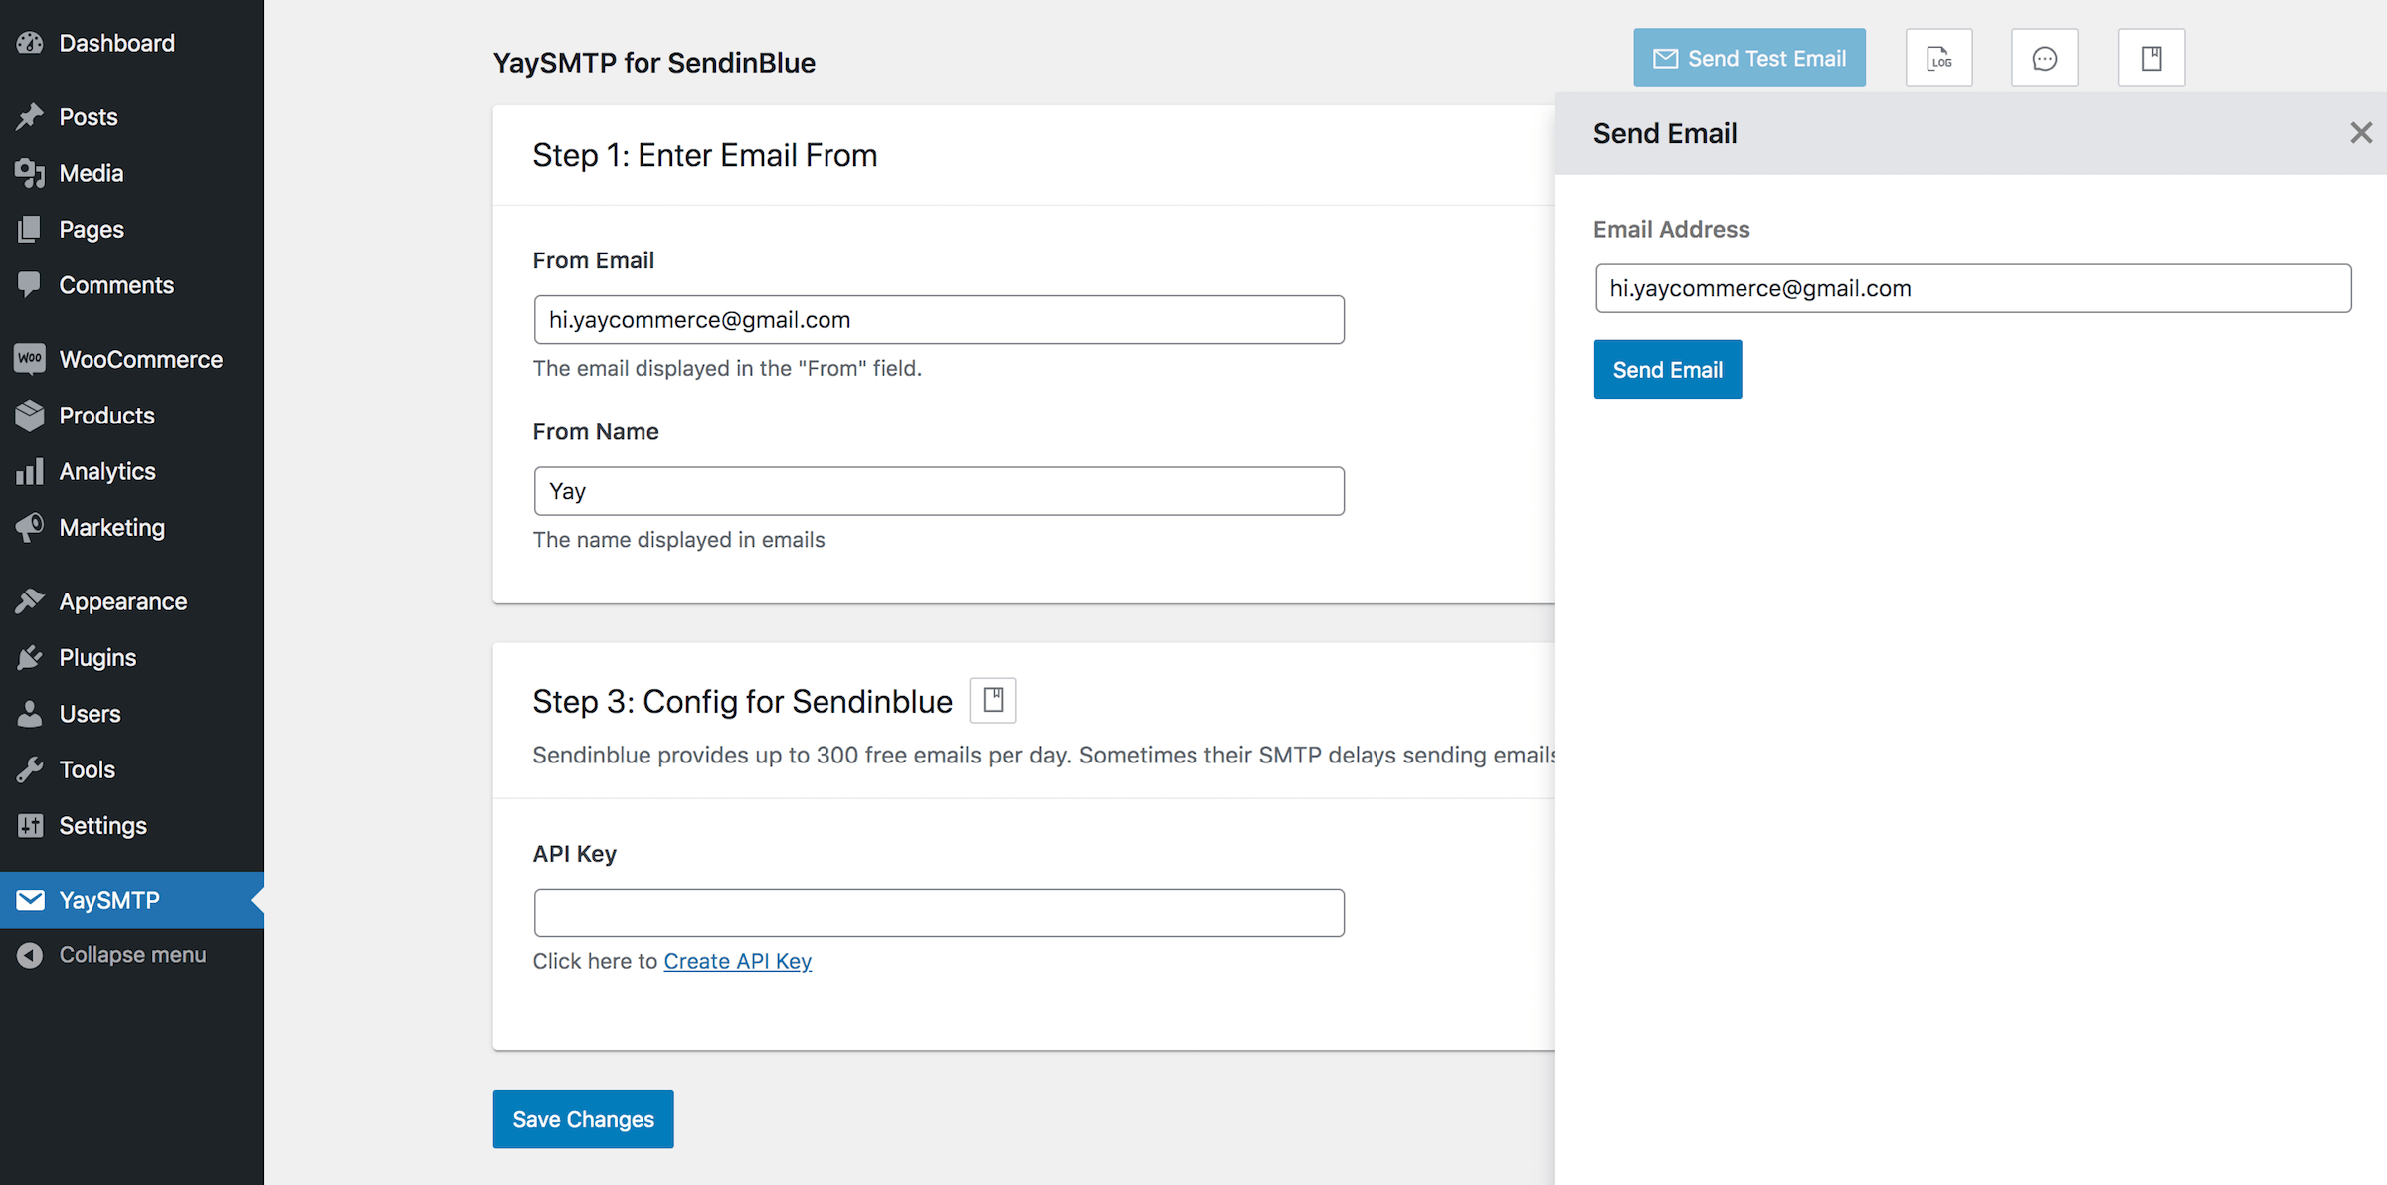Click the Comments bubble icon
2387x1185 pixels.
(30, 284)
